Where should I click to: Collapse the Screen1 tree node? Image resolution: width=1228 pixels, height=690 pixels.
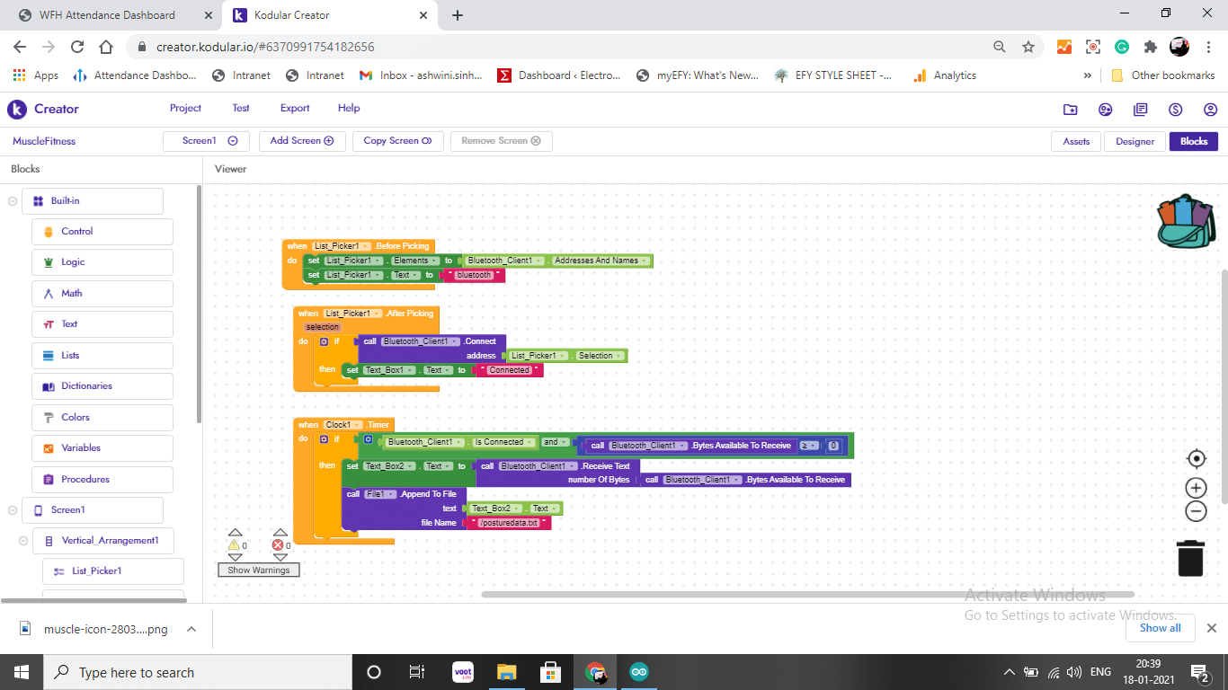tap(13, 510)
